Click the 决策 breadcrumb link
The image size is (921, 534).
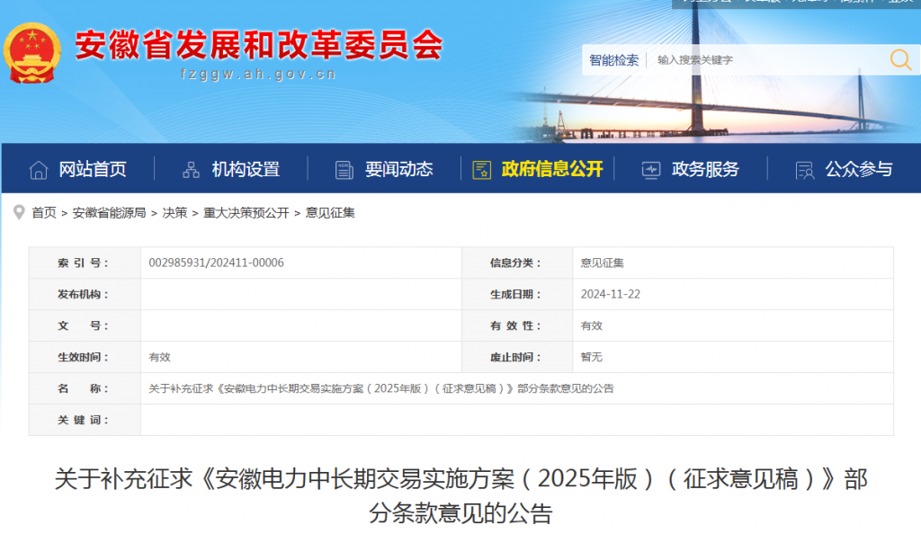[174, 213]
